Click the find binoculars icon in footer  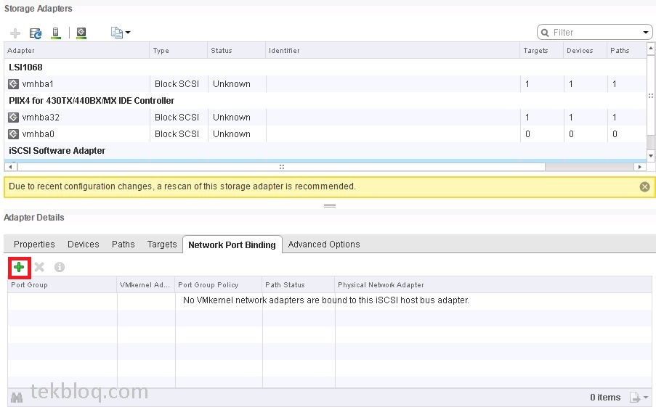pos(16,398)
